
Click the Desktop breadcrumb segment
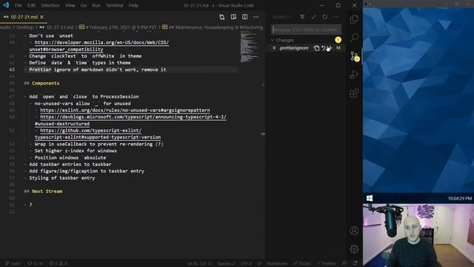[24, 27]
